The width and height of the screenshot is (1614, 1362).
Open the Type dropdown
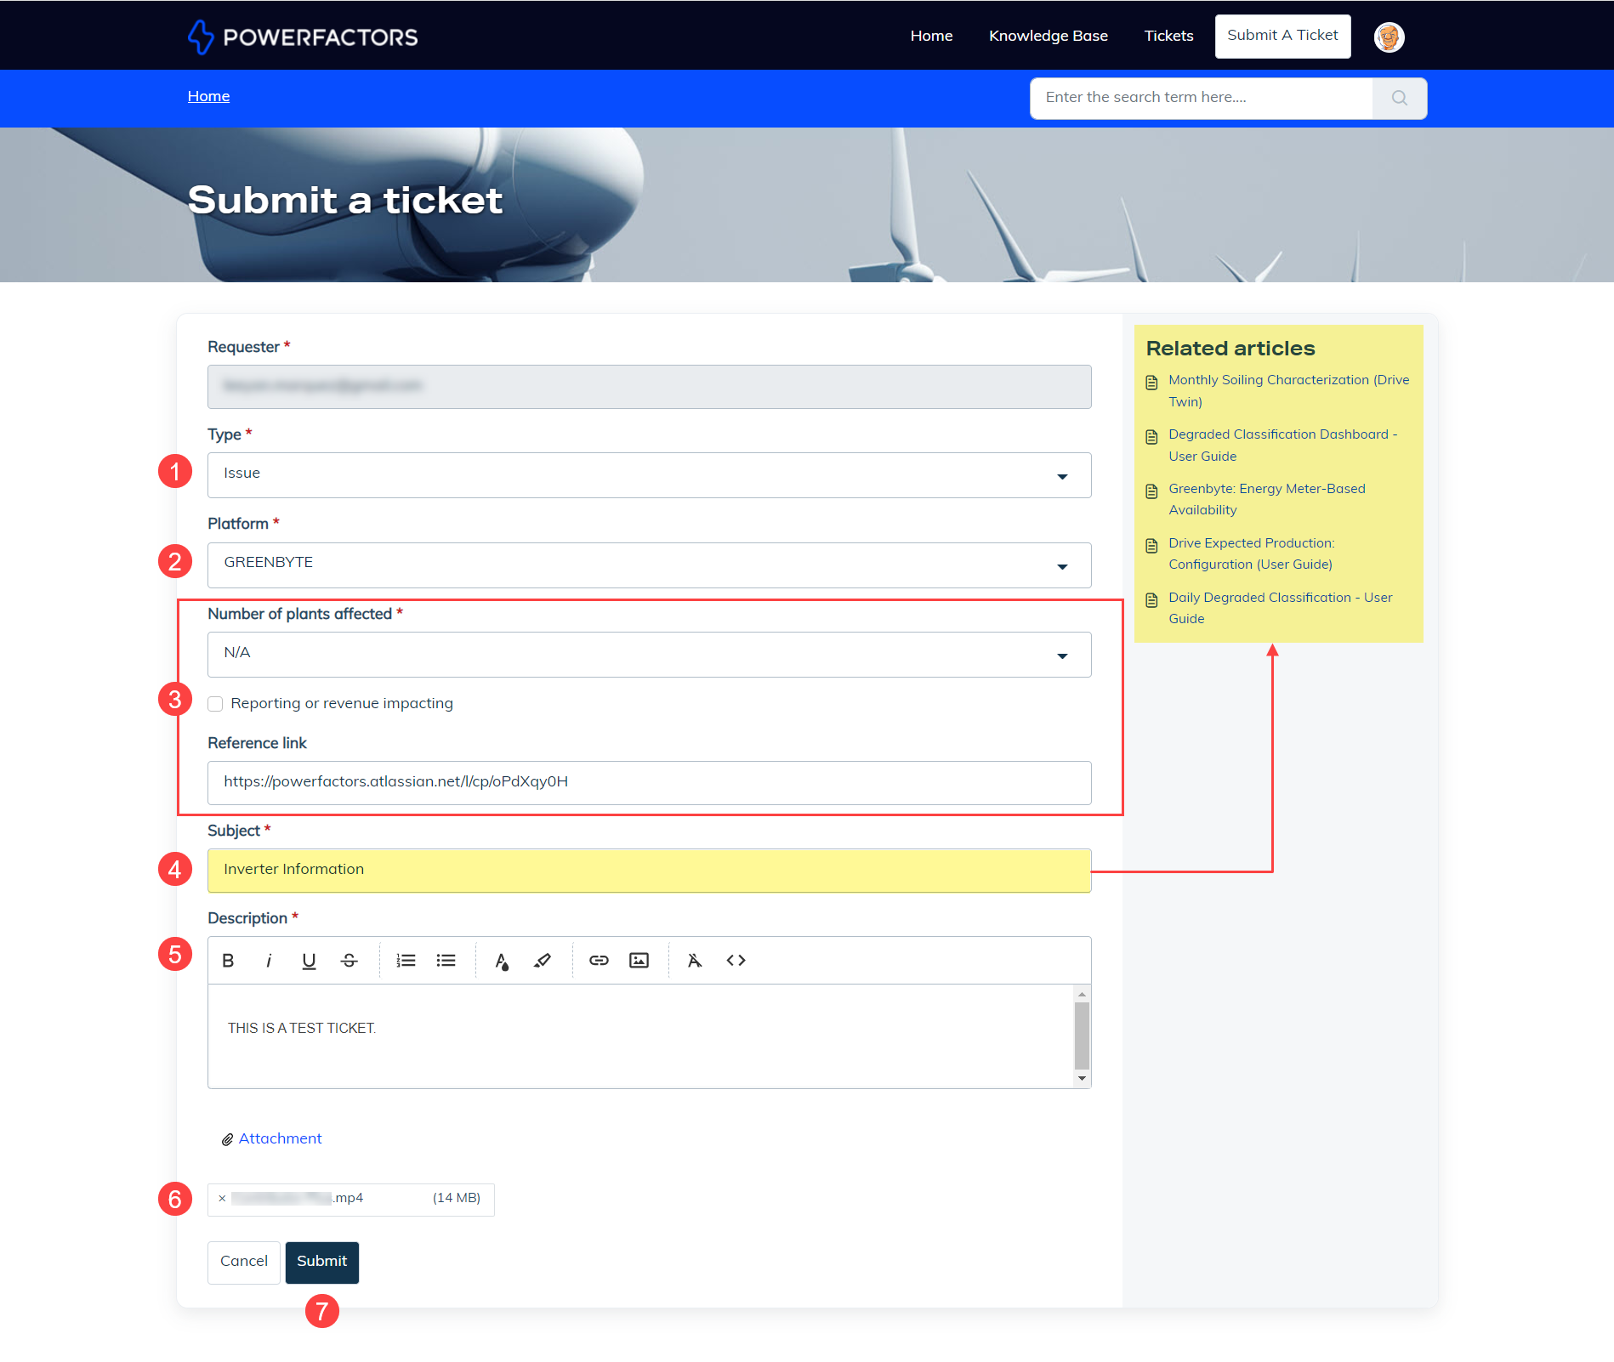click(649, 474)
